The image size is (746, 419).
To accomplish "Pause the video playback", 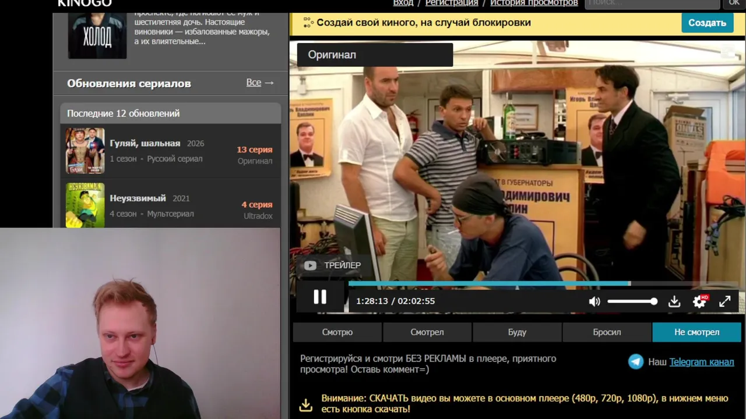I will click(320, 297).
